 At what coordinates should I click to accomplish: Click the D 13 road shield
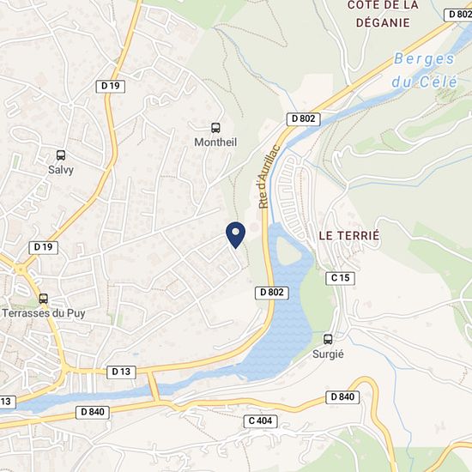[121, 372]
